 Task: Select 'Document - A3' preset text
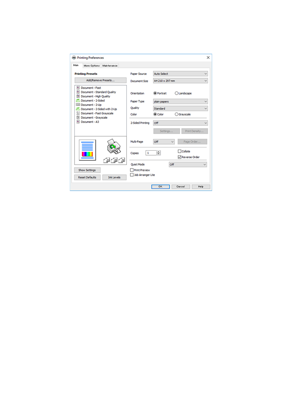[90, 122]
